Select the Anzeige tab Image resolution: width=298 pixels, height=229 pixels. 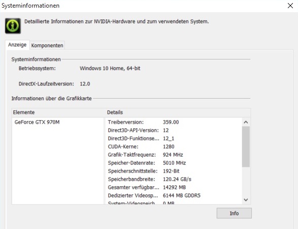17,45
